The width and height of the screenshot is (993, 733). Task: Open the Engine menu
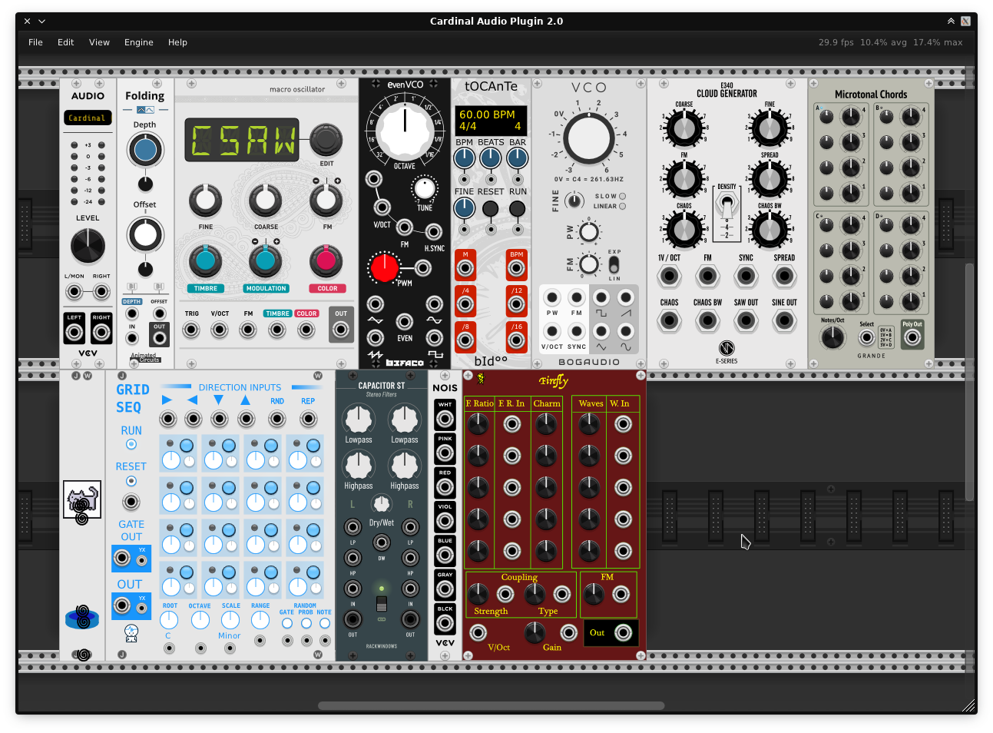139,42
